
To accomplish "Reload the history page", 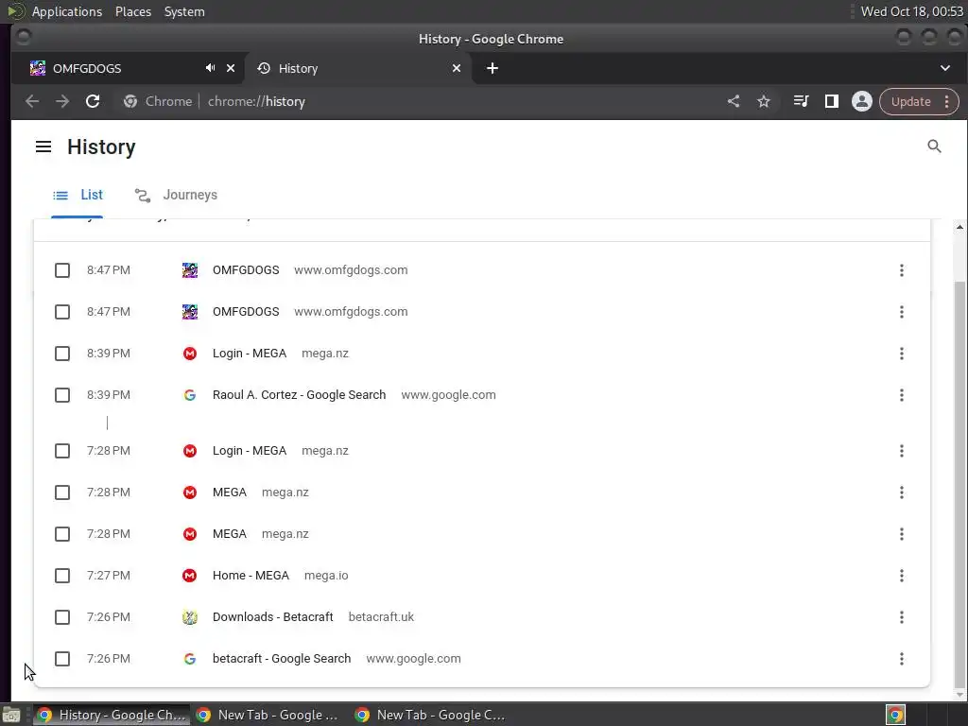I will 93,101.
